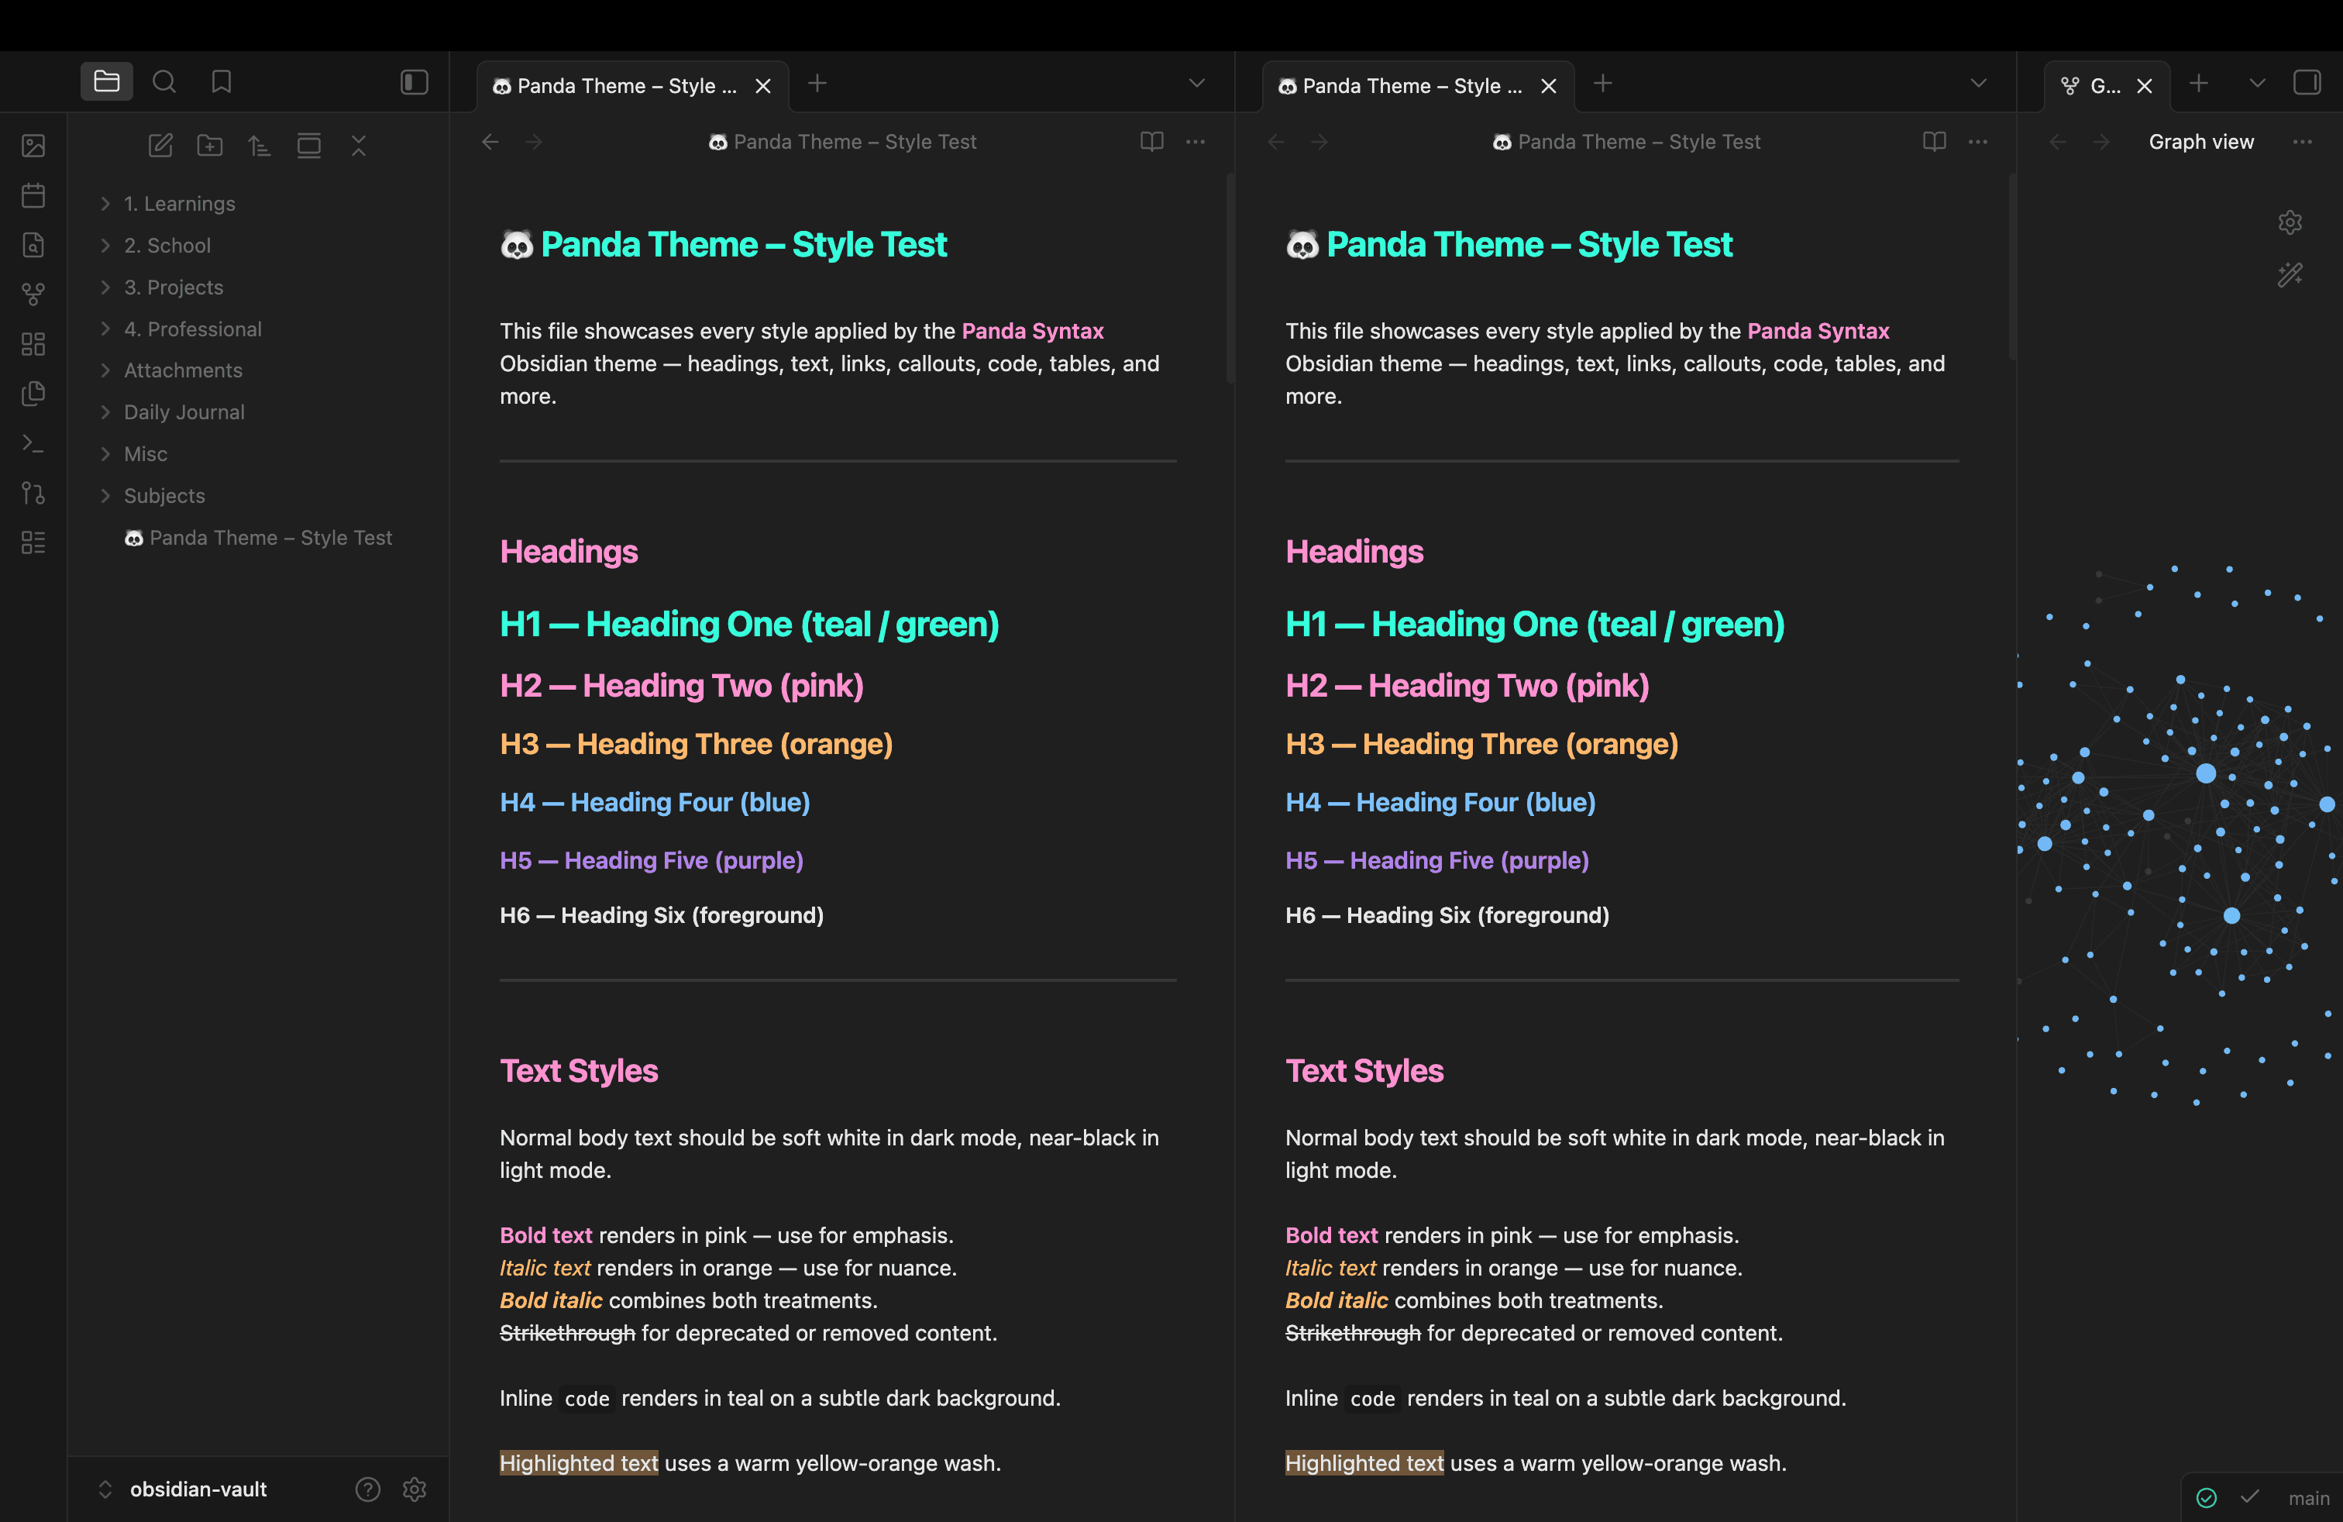The width and height of the screenshot is (2343, 1522).
Task: Toggle reading view in left pane
Action: click(1152, 142)
